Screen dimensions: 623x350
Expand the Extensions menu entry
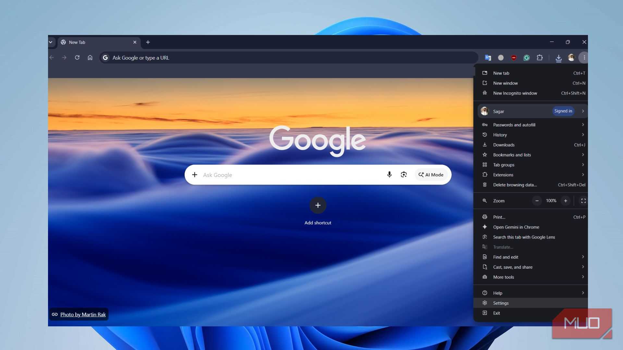click(531, 175)
